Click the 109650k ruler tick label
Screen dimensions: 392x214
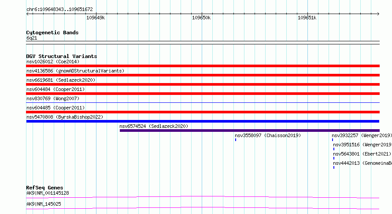201,18
